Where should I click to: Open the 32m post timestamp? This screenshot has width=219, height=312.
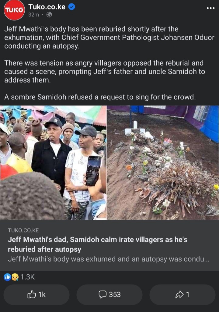coord(34,15)
